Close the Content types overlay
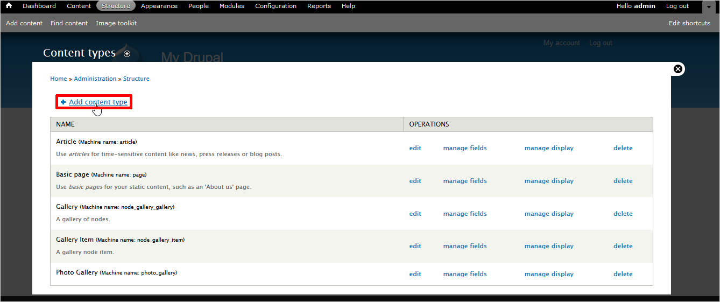This screenshot has width=720, height=302. 678,69
